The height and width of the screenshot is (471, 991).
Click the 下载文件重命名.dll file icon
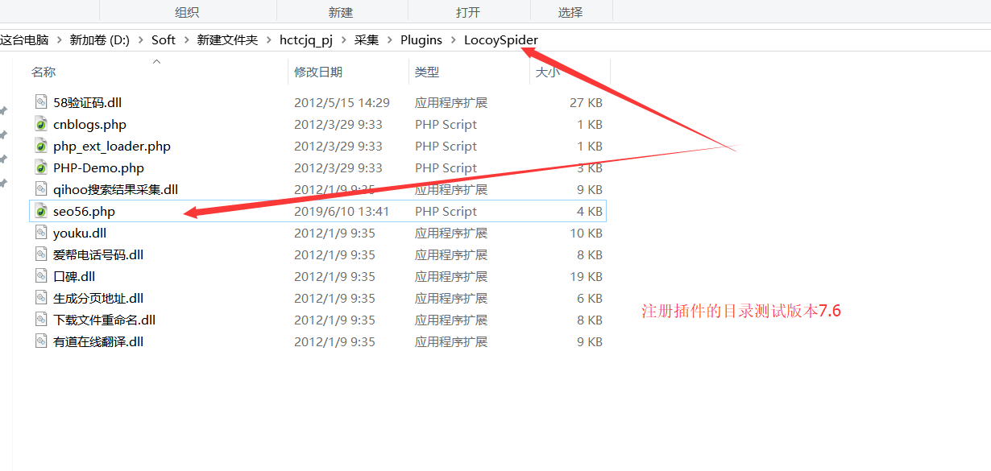click(41, 319)
